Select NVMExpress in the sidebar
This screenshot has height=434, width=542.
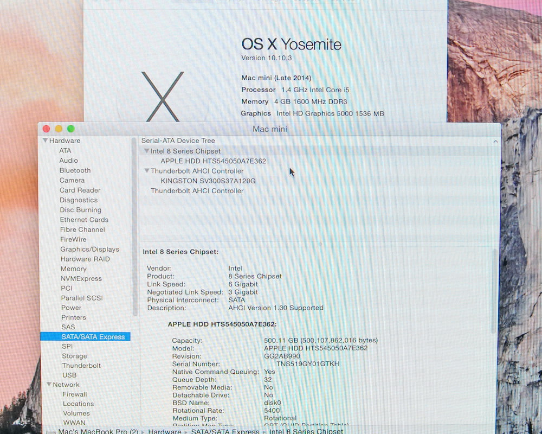pos(81,279)
